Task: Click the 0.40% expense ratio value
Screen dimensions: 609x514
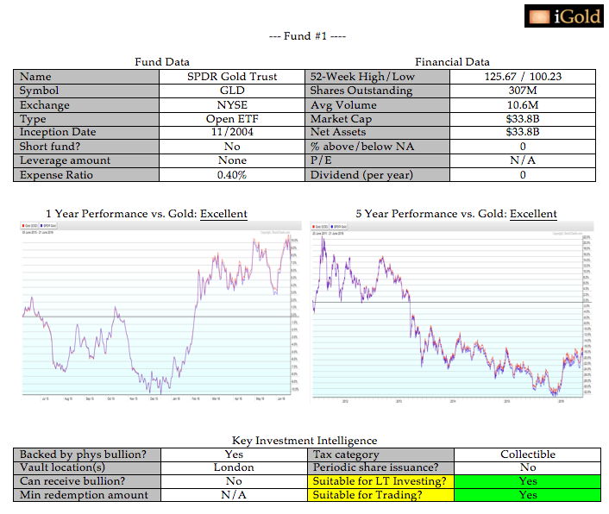Action: click(x=232, y=175)
